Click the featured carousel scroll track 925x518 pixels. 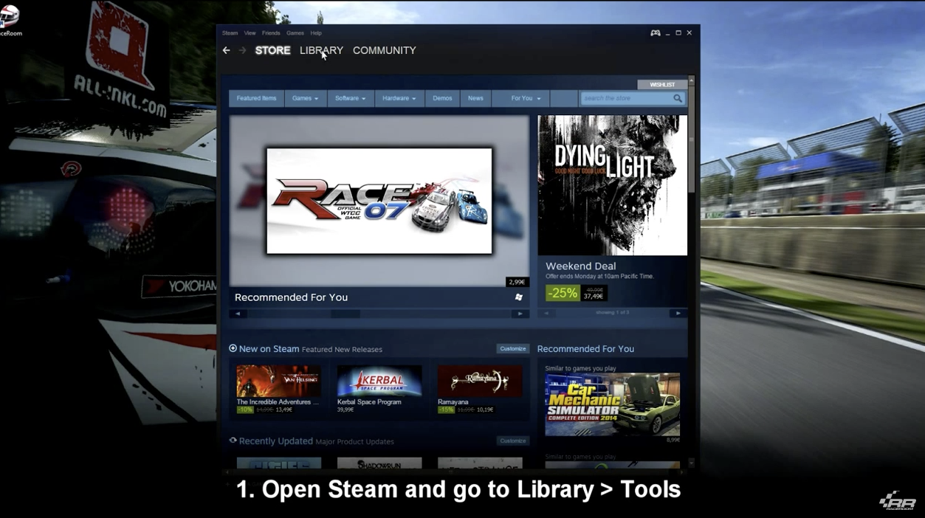[379, 314]
